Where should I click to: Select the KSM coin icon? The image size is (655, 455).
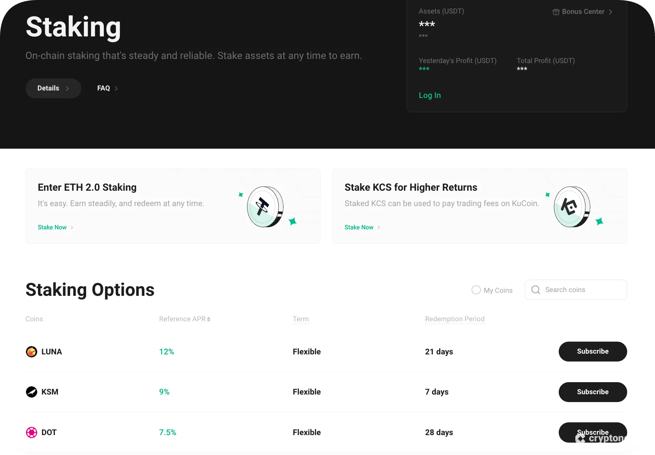(x=32, y=392)
